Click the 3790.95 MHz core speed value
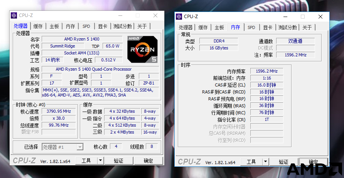Screen dimensions: 344x178 [x=59, y=112]
